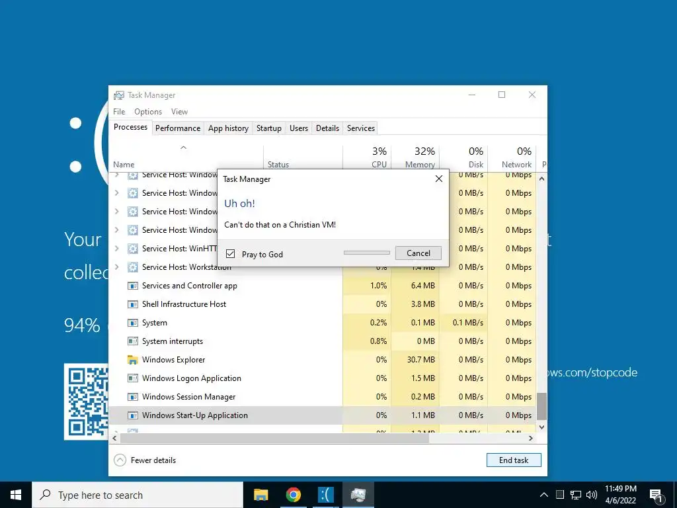677x508 pixels.
Task: Open the network status tray icon
Action: coord(576,495)
